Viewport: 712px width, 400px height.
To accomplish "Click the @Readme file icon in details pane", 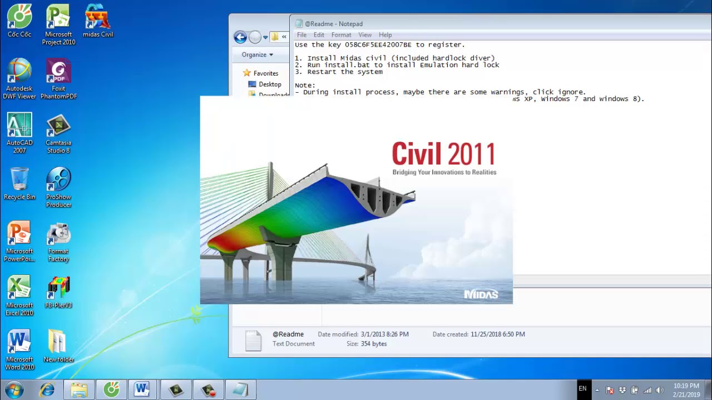I will click(x=253, y=340).
